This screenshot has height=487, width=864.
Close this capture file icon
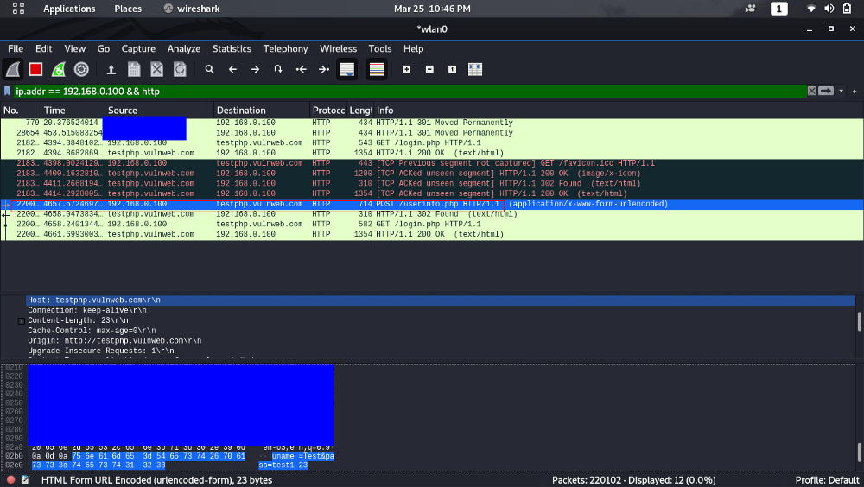click(157, 69)
